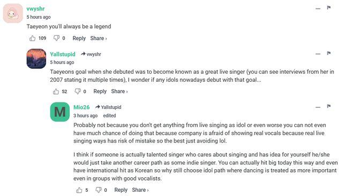Like Yallstupid's reply via thumbs-up icon

(x=56, y=91)
